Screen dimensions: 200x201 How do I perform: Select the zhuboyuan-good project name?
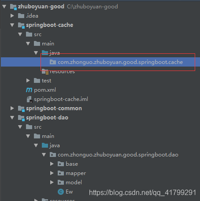tap(41, 7)
